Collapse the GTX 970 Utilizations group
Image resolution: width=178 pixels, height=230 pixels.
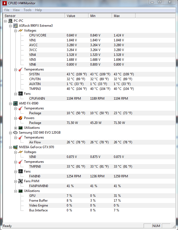(x=16, y=191)
